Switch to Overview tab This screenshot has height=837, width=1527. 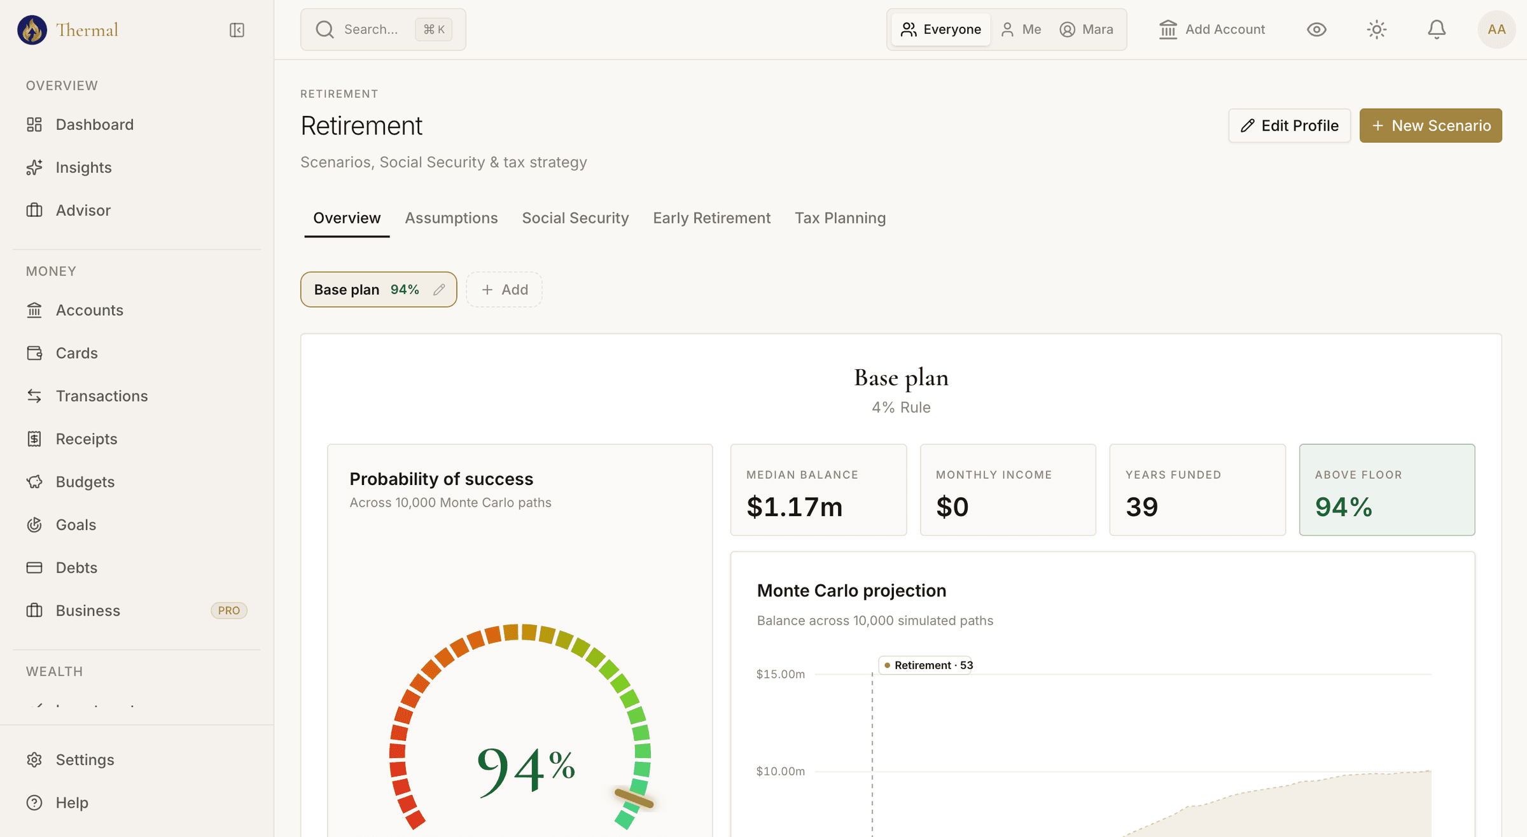pyautogui.click(x=347, y=218)
